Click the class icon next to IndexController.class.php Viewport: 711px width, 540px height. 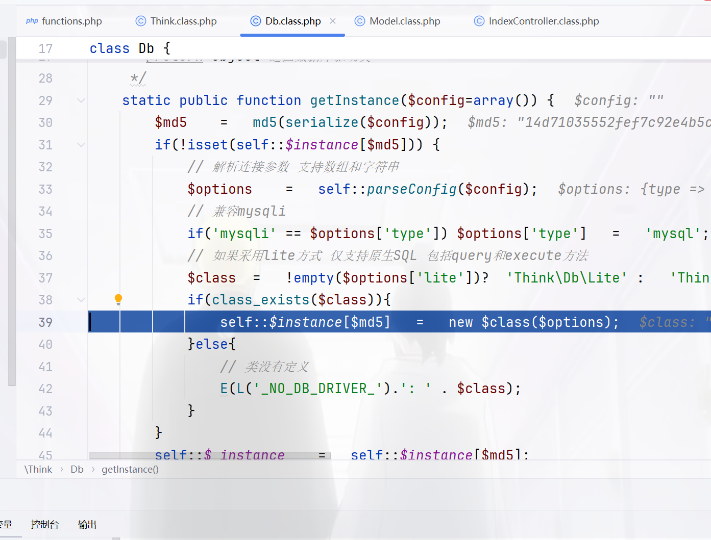point(479,21)
